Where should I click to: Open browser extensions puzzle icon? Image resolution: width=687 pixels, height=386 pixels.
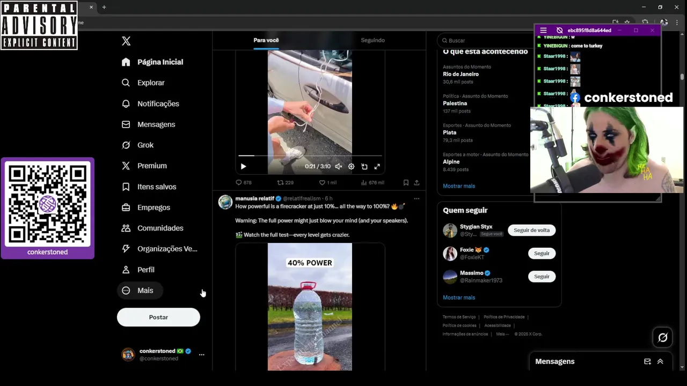[646, 23]
